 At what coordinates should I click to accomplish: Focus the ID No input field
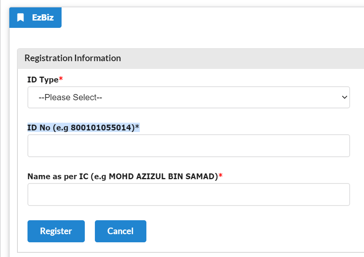pos(189,146)
